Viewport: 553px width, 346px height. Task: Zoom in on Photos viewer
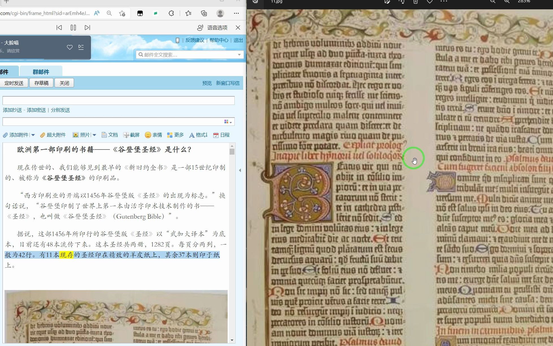click(507, 1)
